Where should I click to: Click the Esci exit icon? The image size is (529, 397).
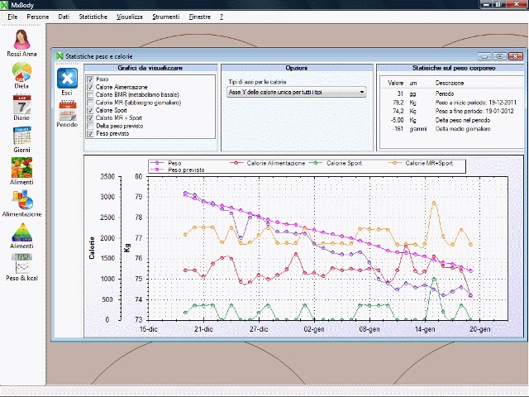67,79
